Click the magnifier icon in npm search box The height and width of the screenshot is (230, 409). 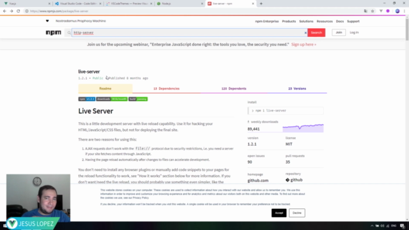tap(69, 33)
